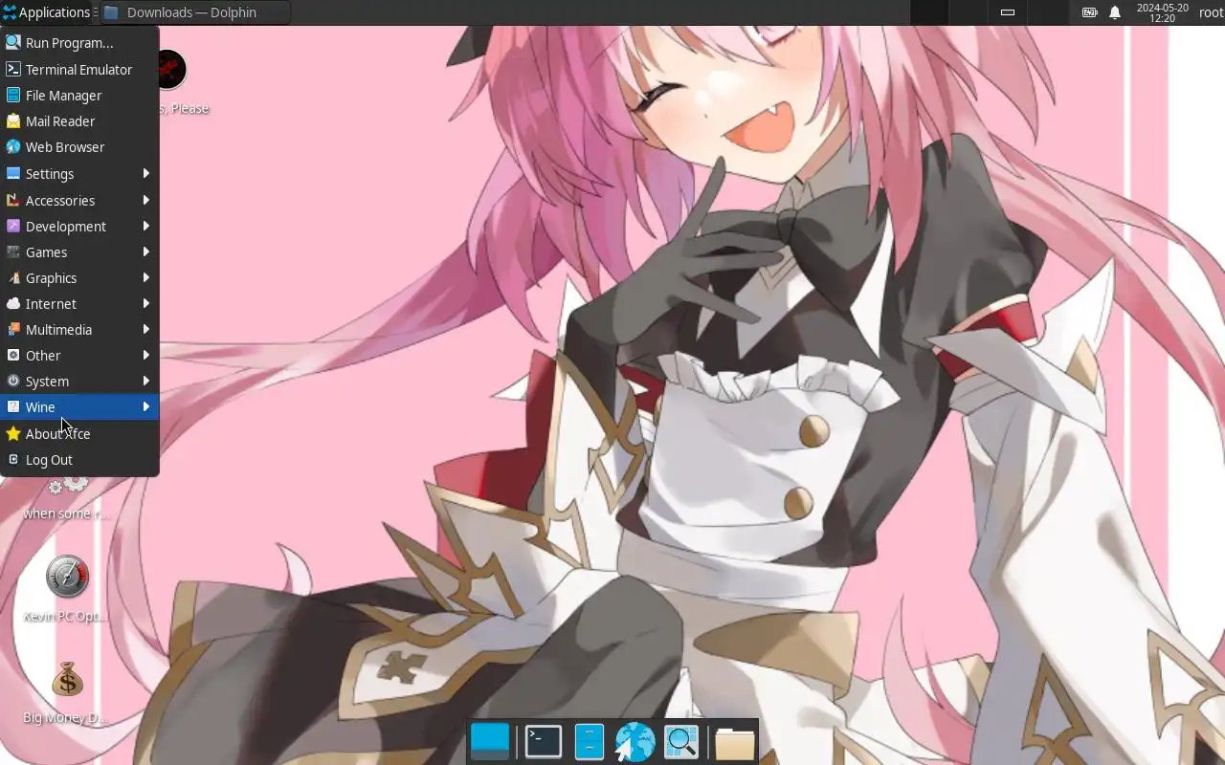Expand the Graphics submenu

(79, 278)
